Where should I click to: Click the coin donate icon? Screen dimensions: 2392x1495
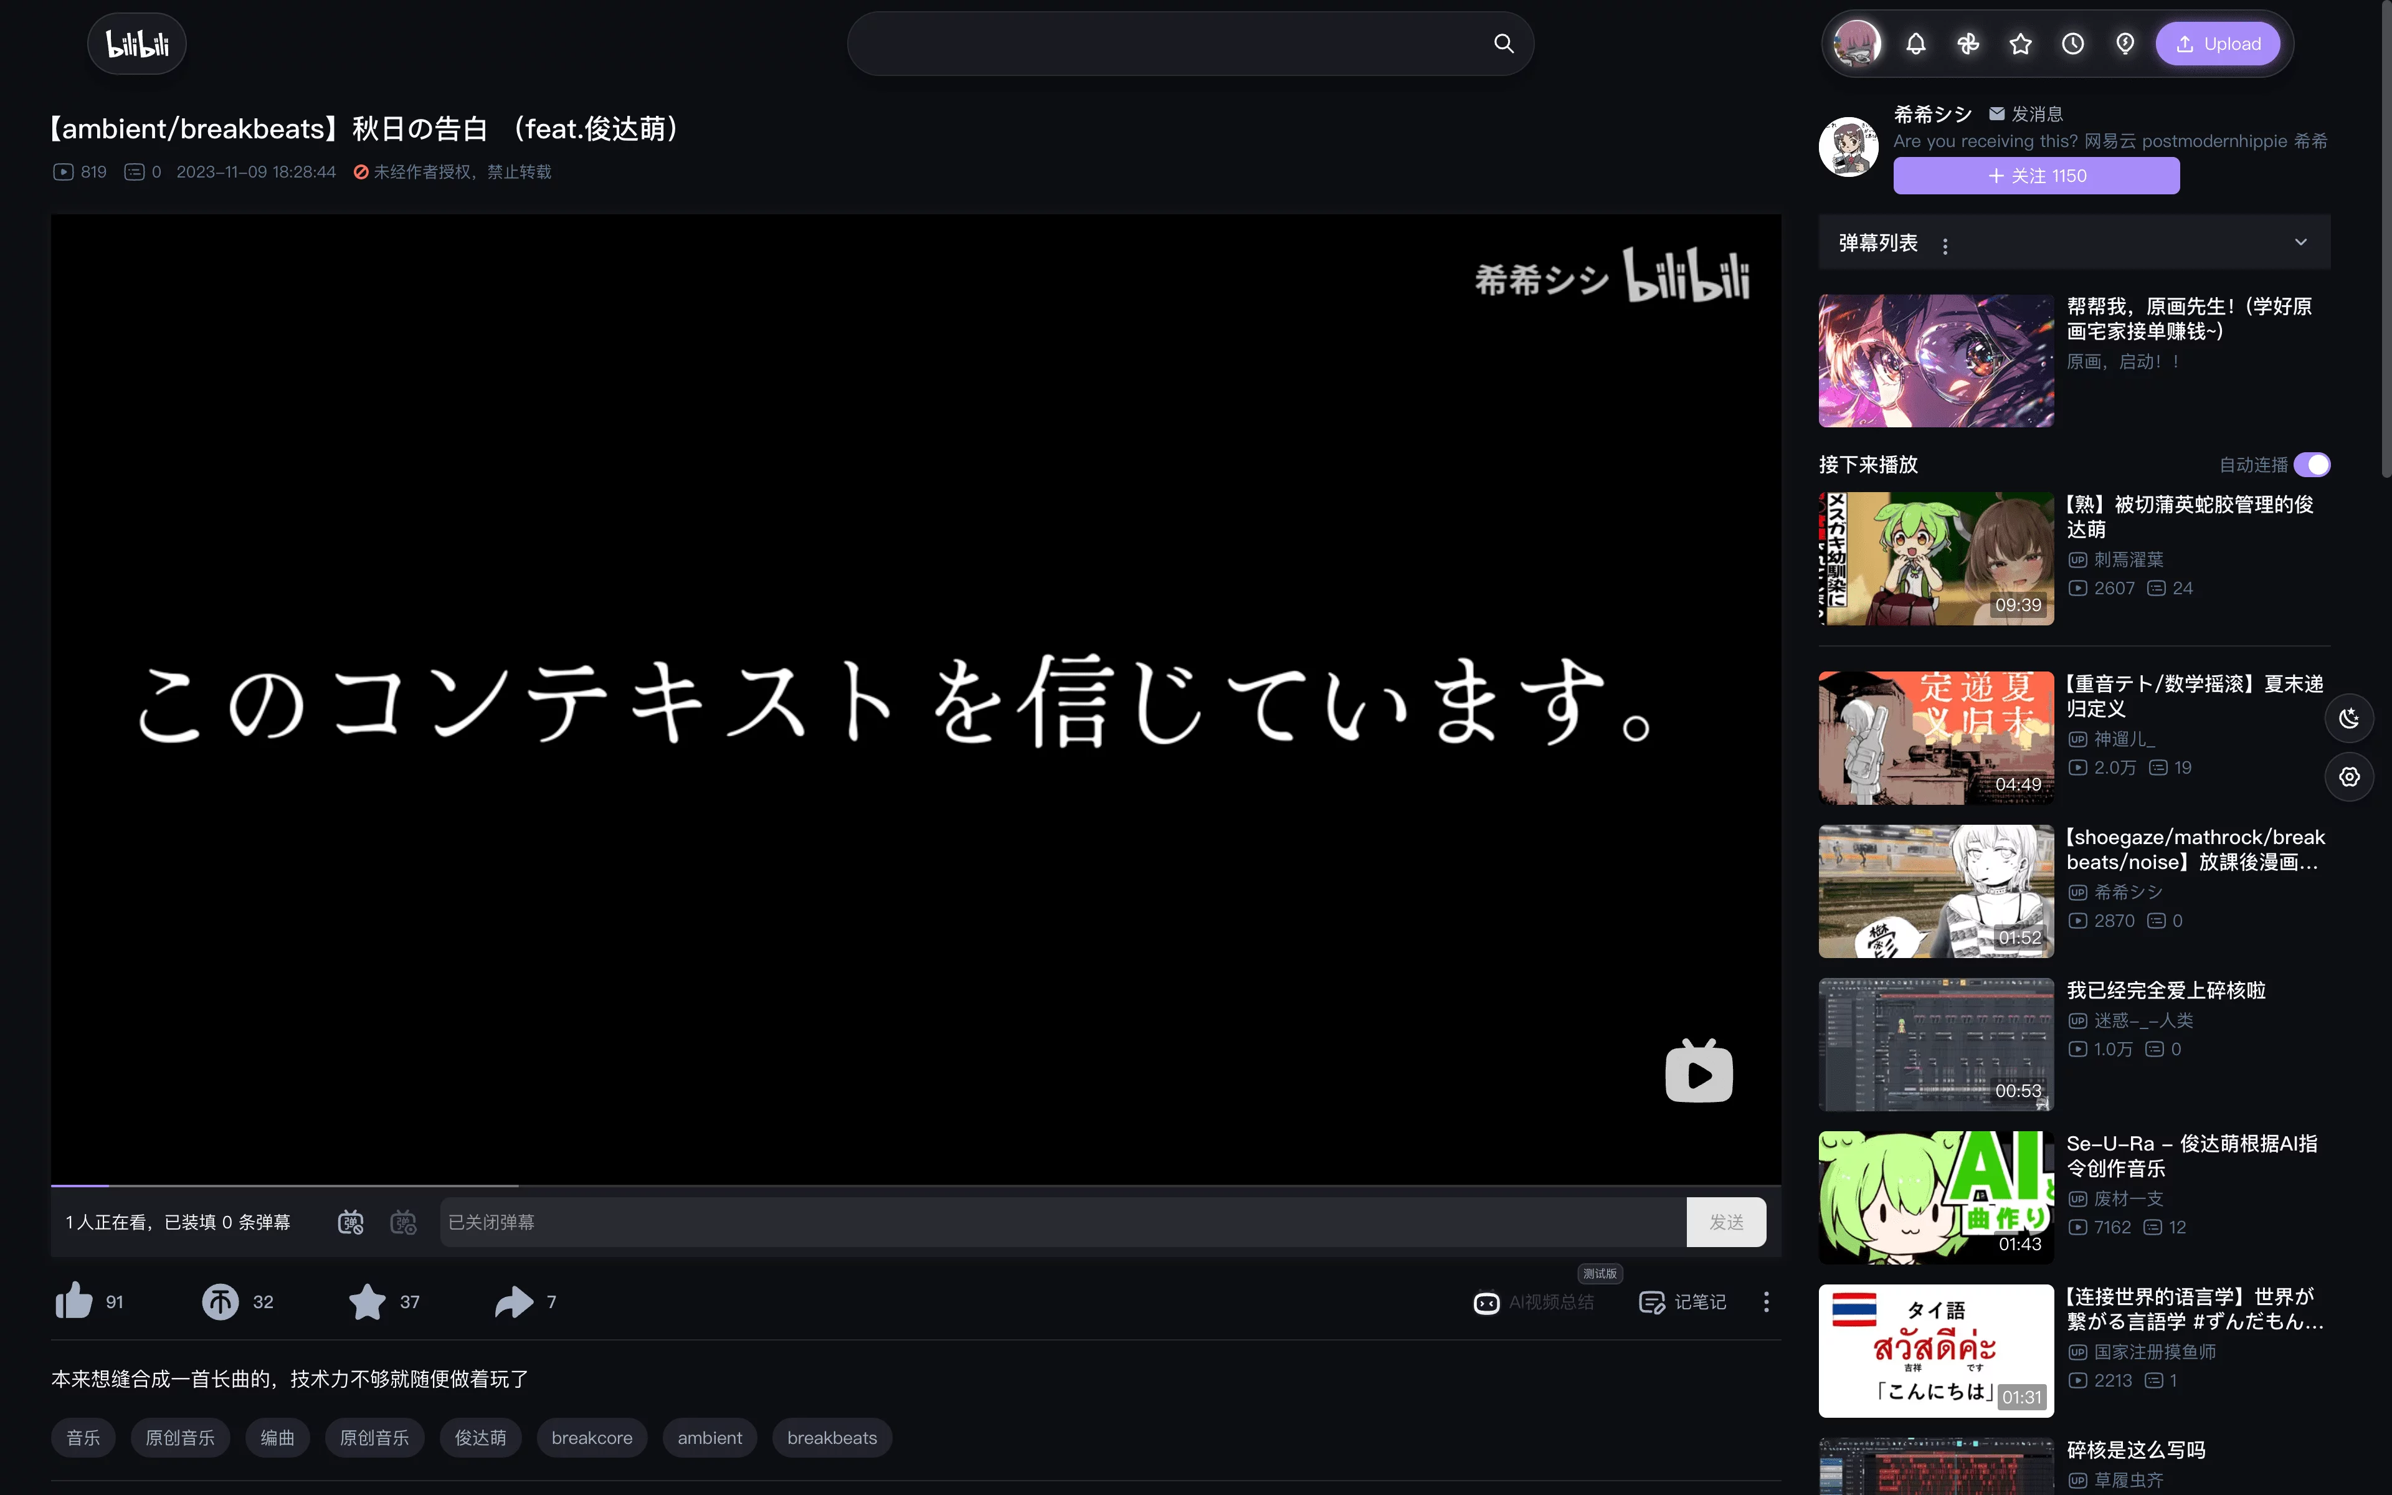point(221,1301)
